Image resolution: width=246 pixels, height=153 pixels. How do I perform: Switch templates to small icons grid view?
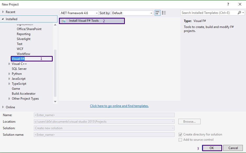click(x=157, y=13)
